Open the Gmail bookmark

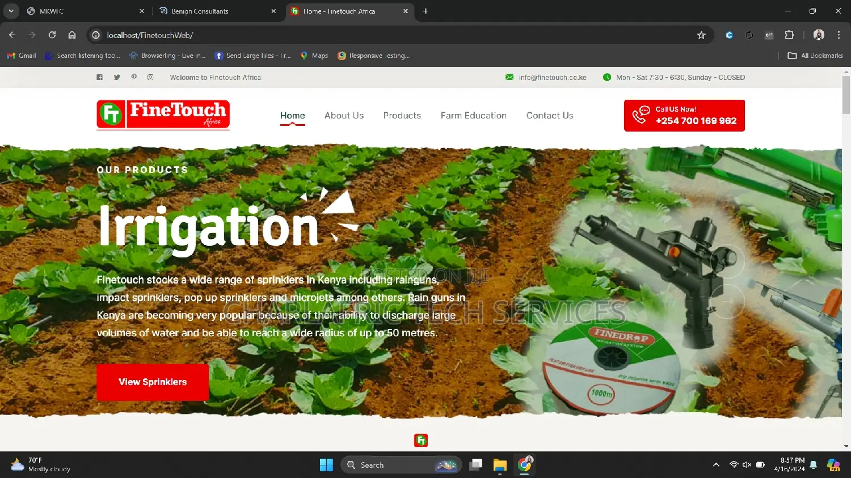(22, 56)
